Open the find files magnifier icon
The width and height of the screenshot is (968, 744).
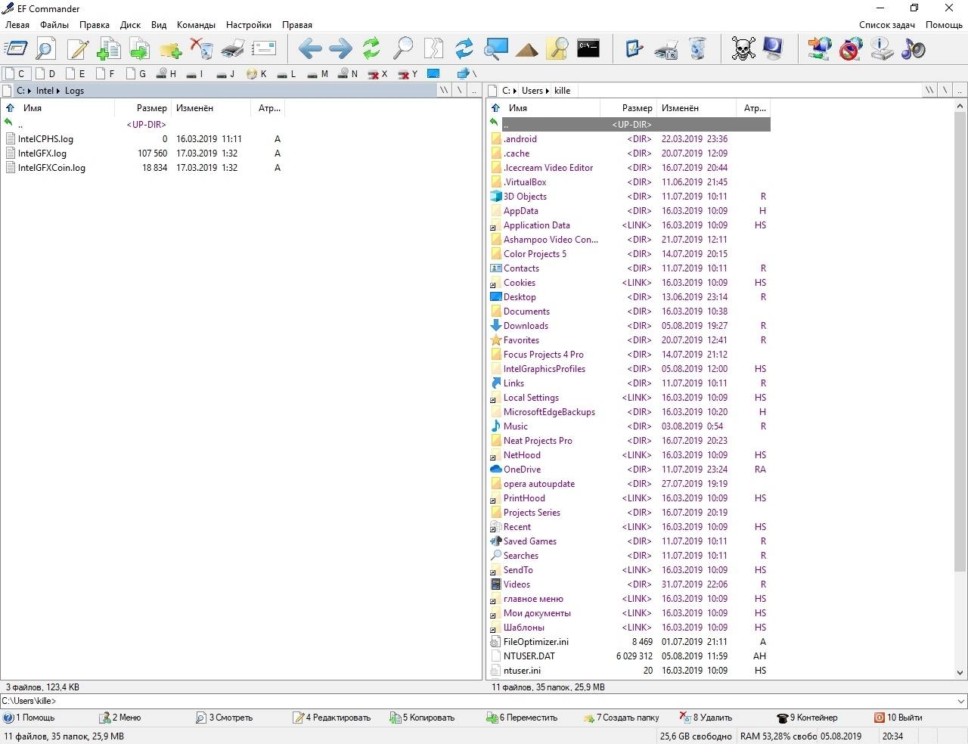coord(403,49)
